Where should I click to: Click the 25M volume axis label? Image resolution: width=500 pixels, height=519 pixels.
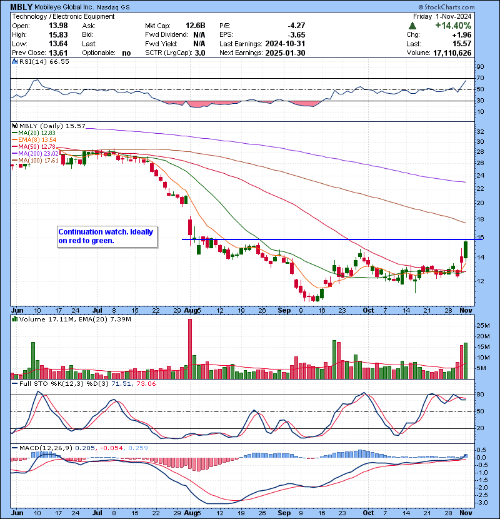click(482, 326)
